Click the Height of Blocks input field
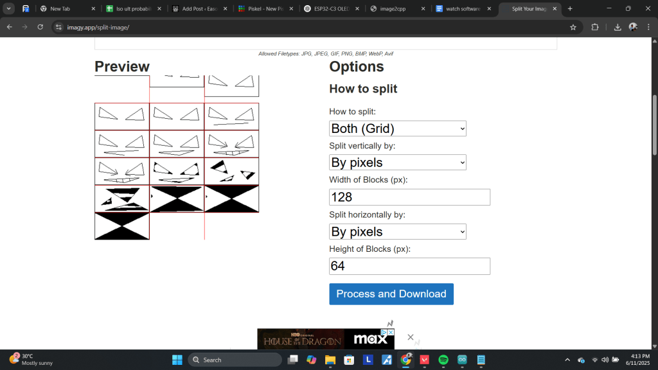The height and width of the screenshot is (370, 658). (x=409, y=266)
